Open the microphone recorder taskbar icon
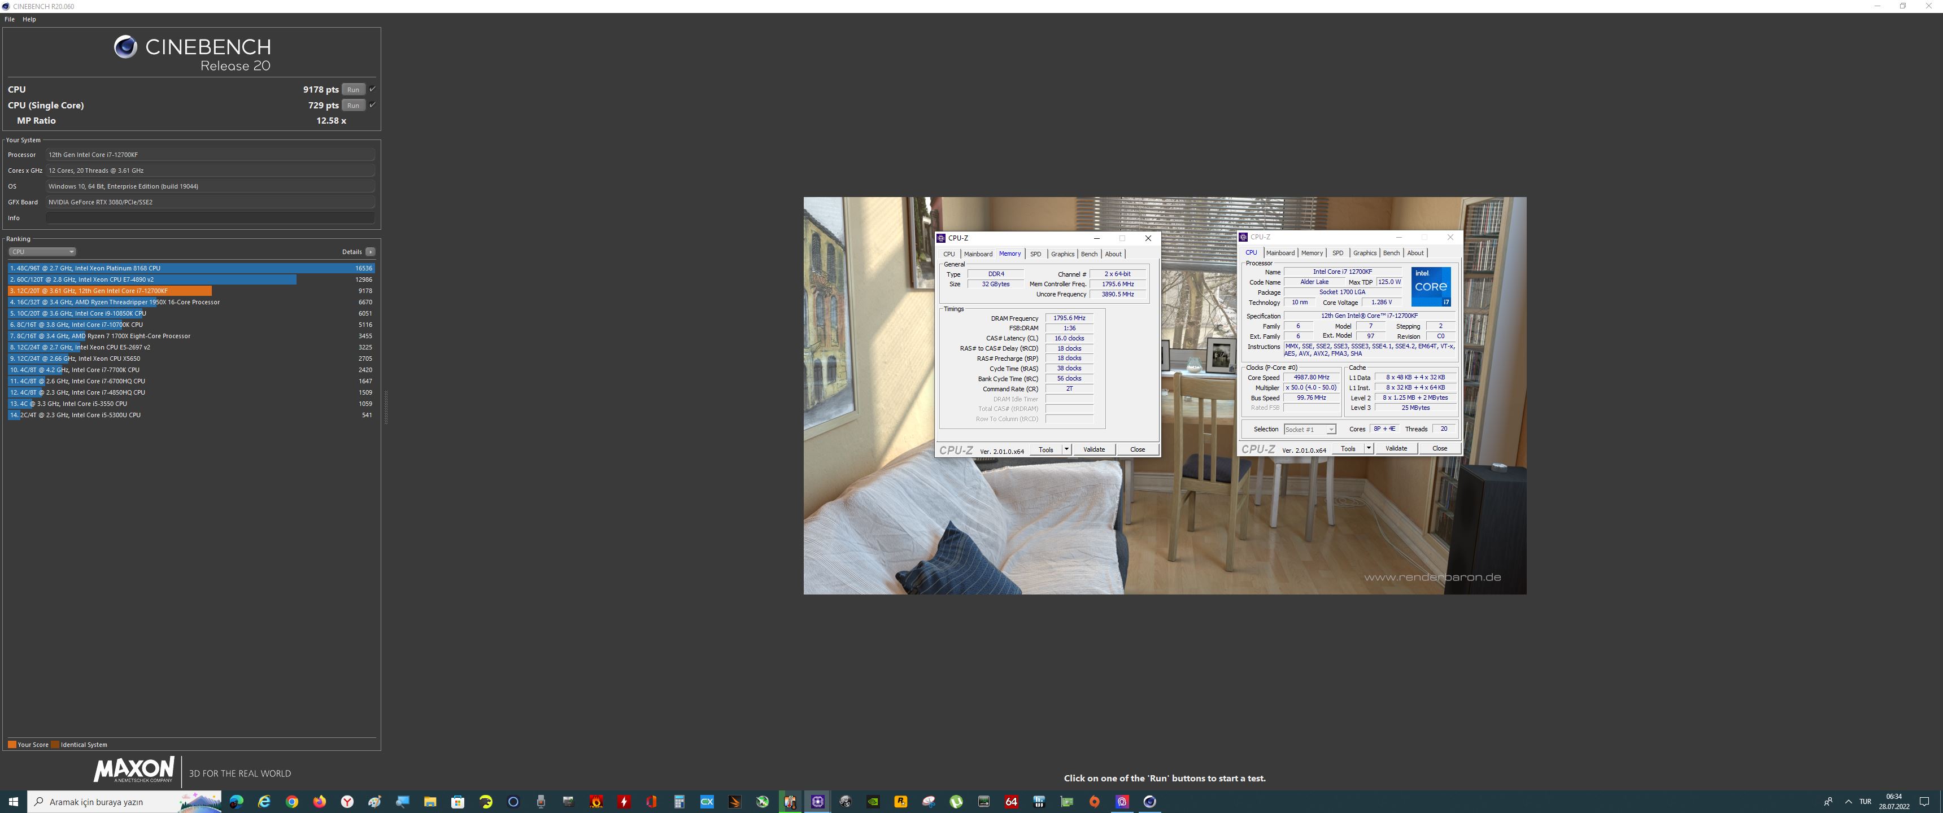Viewport: 1943px width, 813px height. pos(541,802)
